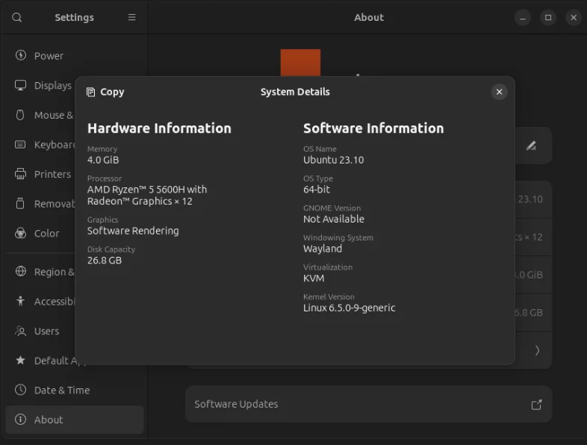Close the System Details dialog

tap(499, 92)
